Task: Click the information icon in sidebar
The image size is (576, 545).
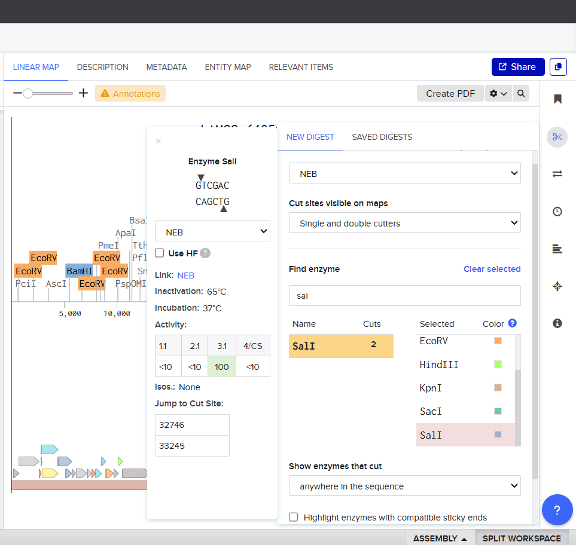Action: pyautogui.click(x=557, y=323)
